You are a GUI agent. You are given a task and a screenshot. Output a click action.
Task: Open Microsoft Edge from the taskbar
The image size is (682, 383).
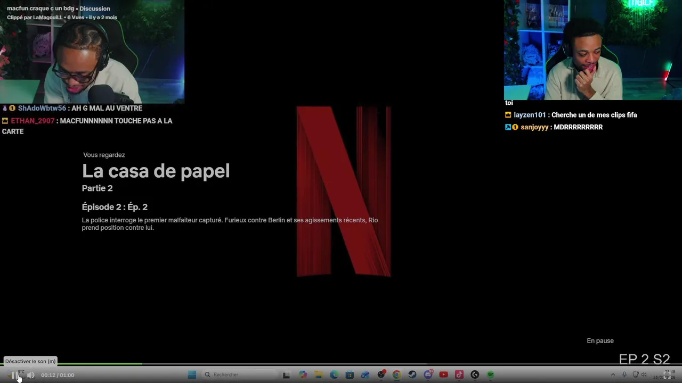(334, 374)
